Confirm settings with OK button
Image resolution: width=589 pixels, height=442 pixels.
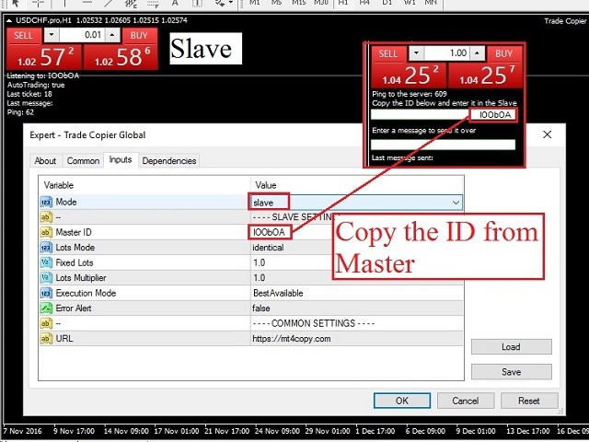coord(402,401)
